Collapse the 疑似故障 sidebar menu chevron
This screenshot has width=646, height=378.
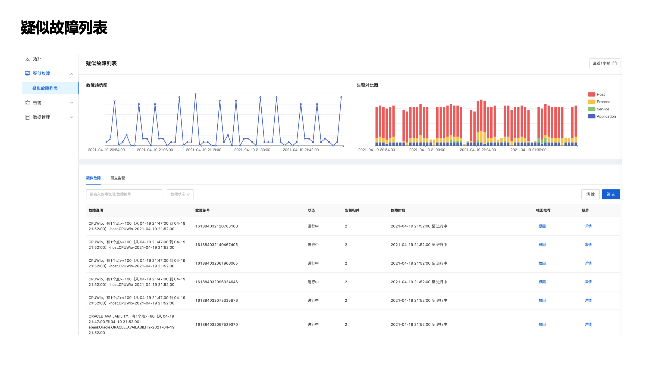tap(71, 74)
